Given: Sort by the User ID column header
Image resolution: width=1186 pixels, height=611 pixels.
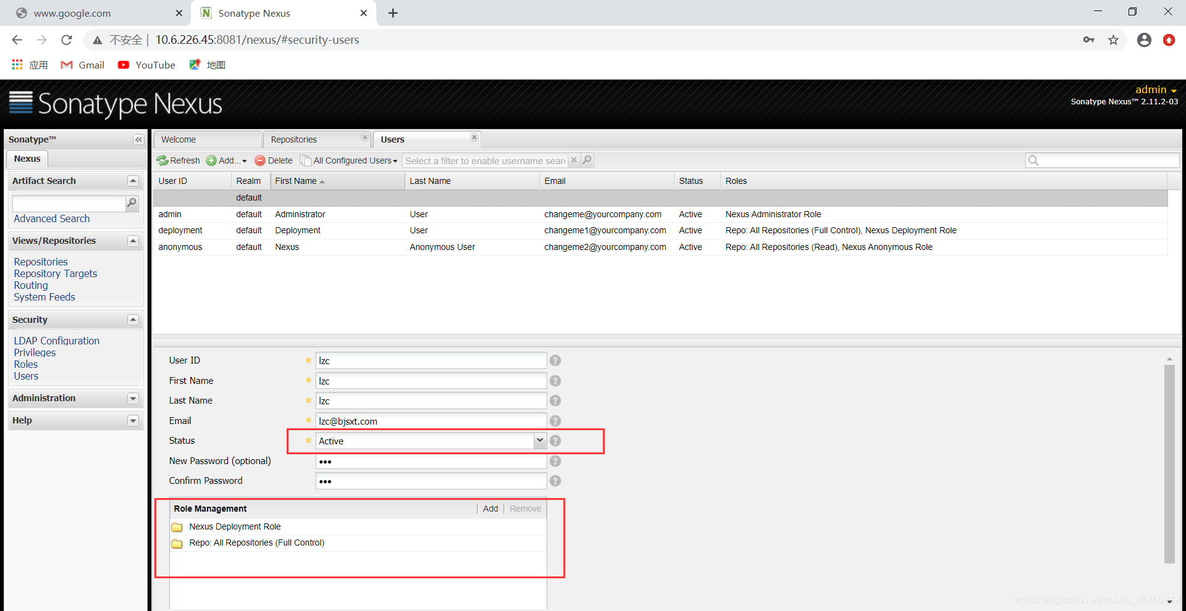Looking at the screenshot, I should pyautogui.click(x=192, y=181).
